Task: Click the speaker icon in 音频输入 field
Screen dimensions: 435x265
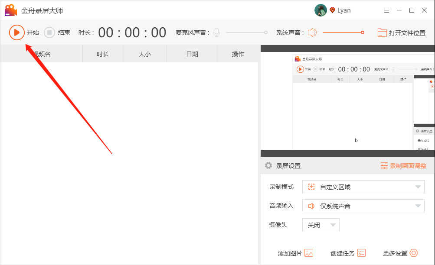Action: coord(311,206)
